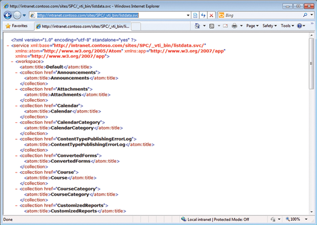Screen dimensions: 317x225
Task: Collapse the workspace XML node
Action: pos(12,62)
